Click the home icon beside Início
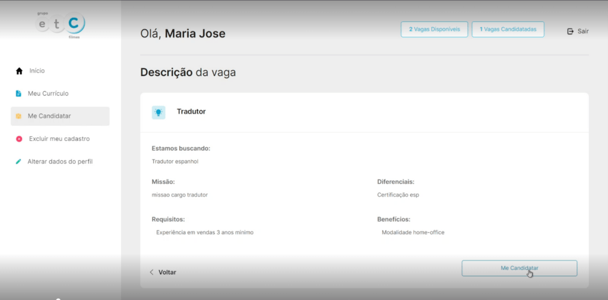 coord(19,71)
